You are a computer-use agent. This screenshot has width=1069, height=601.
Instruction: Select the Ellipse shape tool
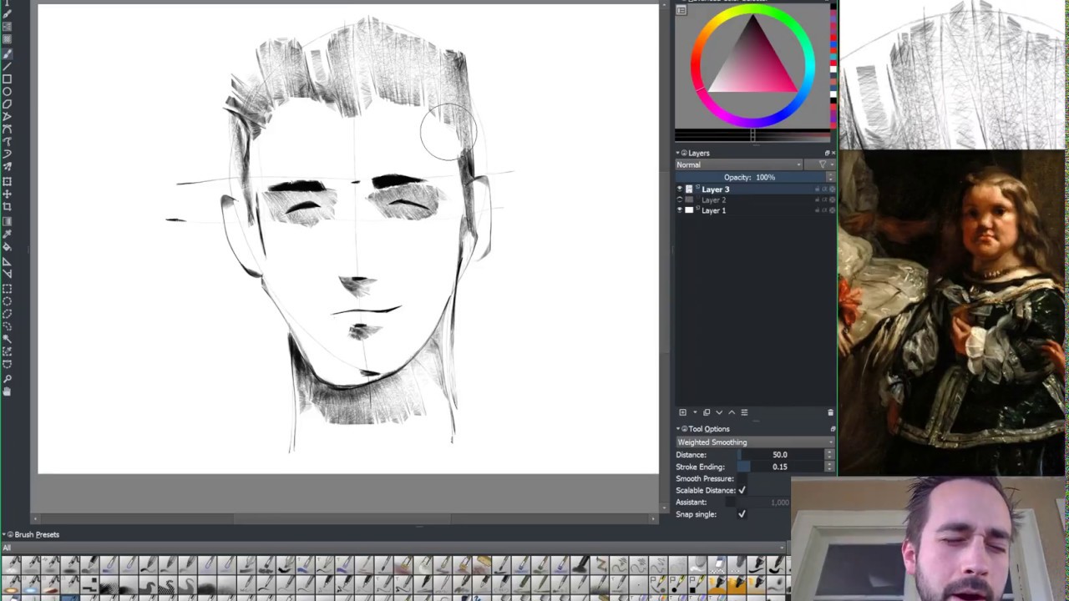pos(7,92)
